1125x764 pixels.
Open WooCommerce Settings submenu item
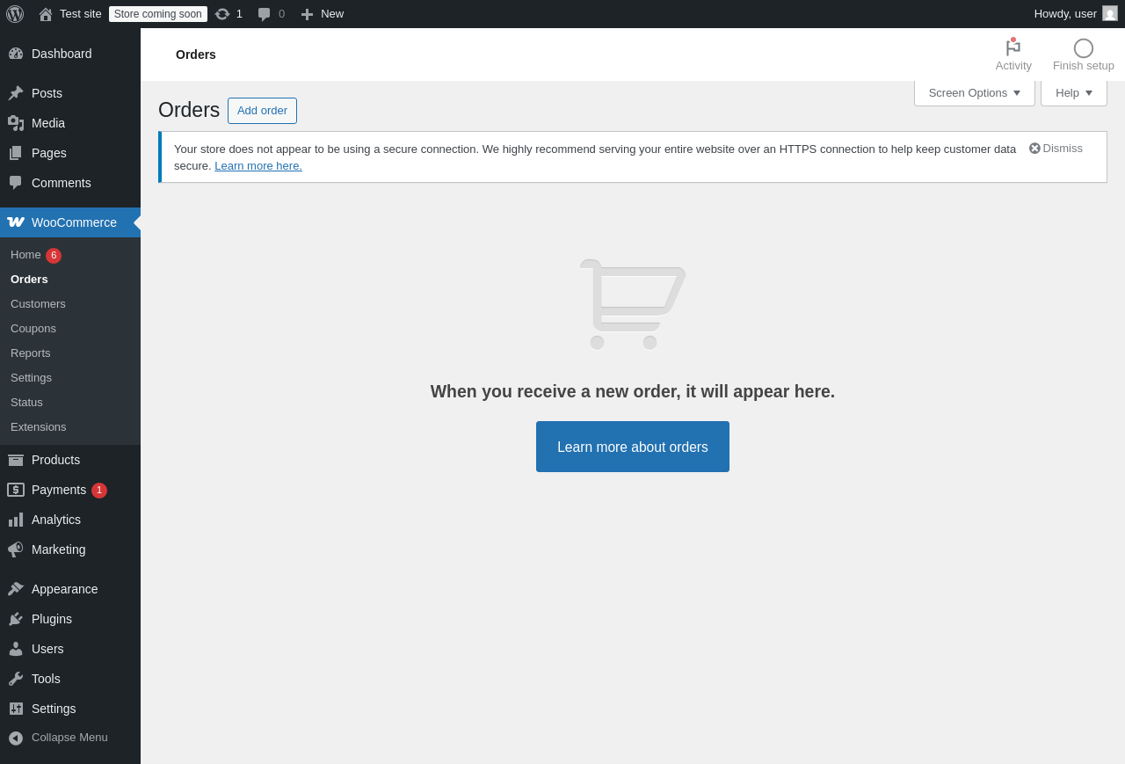point(31,378)
